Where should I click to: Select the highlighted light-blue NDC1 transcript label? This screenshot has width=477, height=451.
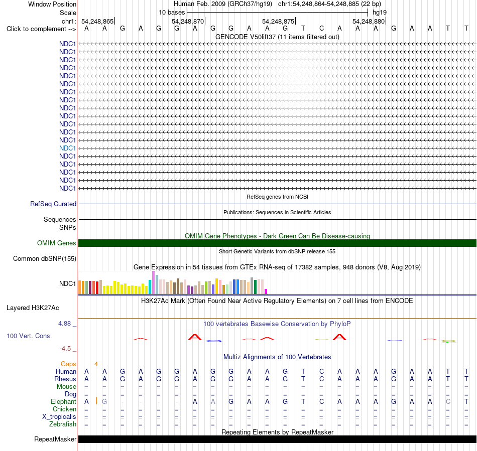[68, 148]
